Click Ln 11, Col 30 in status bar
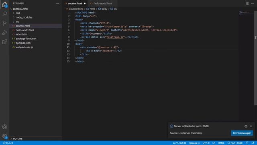 (x=179, y=143)
